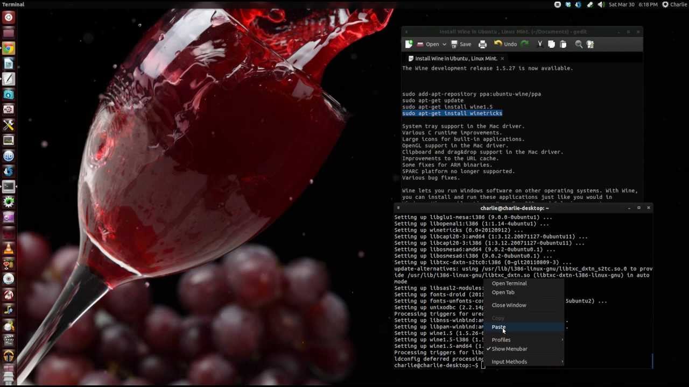Copy selection using gedit copy icon

[551, 44]
